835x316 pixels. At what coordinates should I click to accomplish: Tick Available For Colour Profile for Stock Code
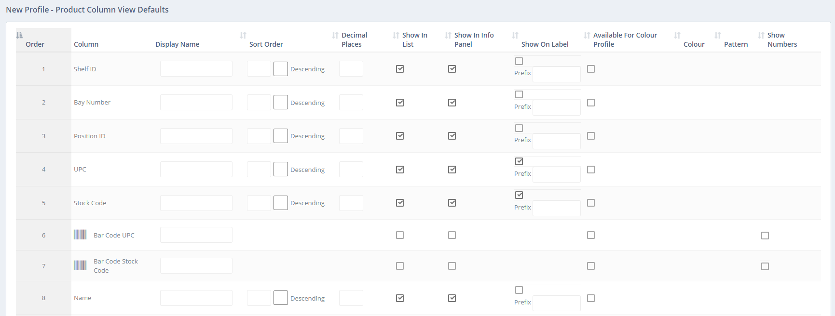[x=591, y=203]
